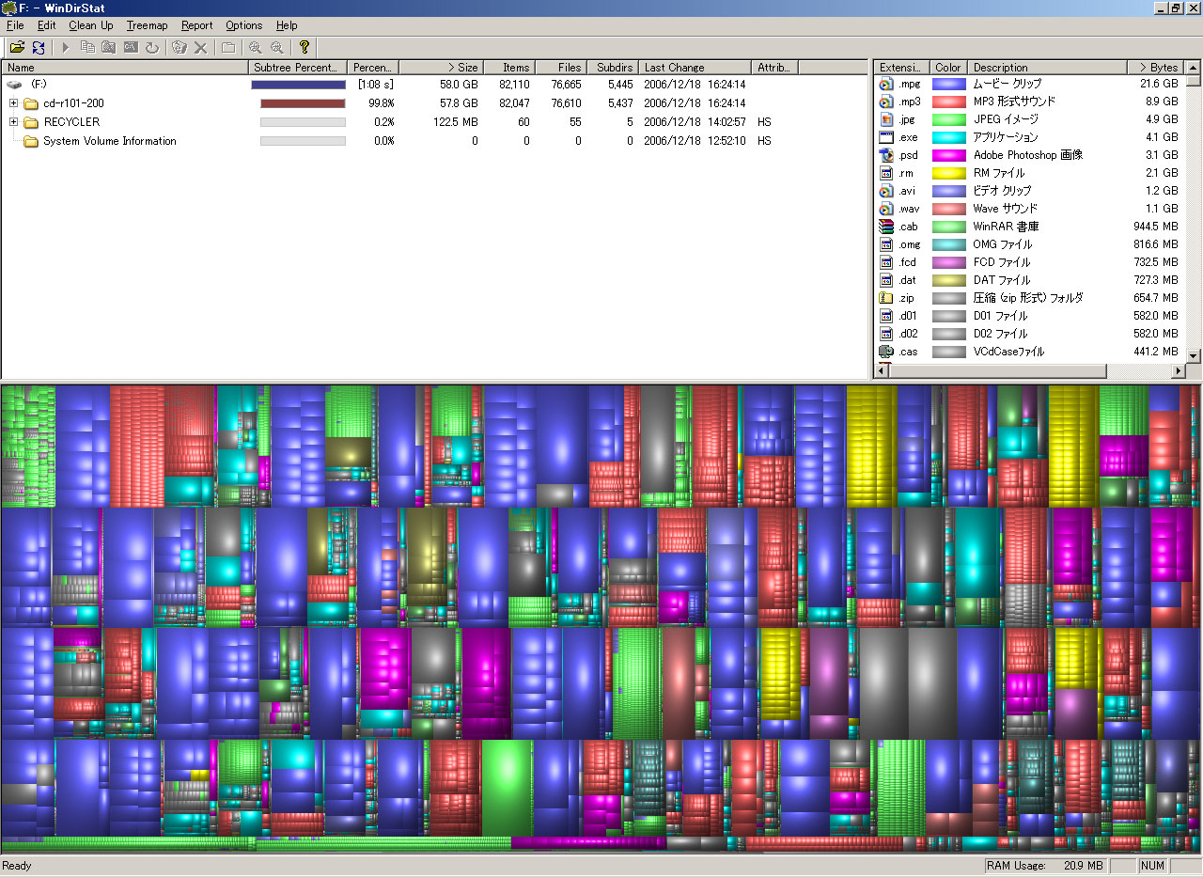Click the Explorer Here toolbar icon
Viewport: 1203px width, 878px height.
[x=109, y=47]
